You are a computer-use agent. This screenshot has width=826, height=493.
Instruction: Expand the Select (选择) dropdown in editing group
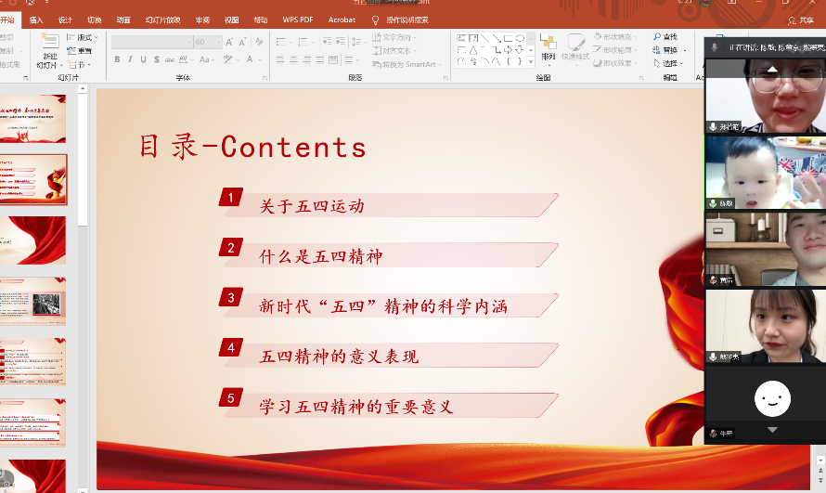669,63
